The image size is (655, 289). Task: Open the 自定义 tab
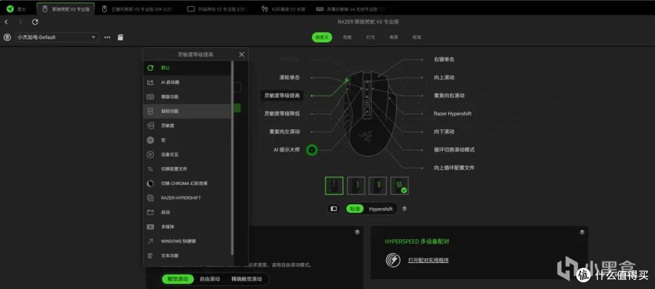click(321, 37)
